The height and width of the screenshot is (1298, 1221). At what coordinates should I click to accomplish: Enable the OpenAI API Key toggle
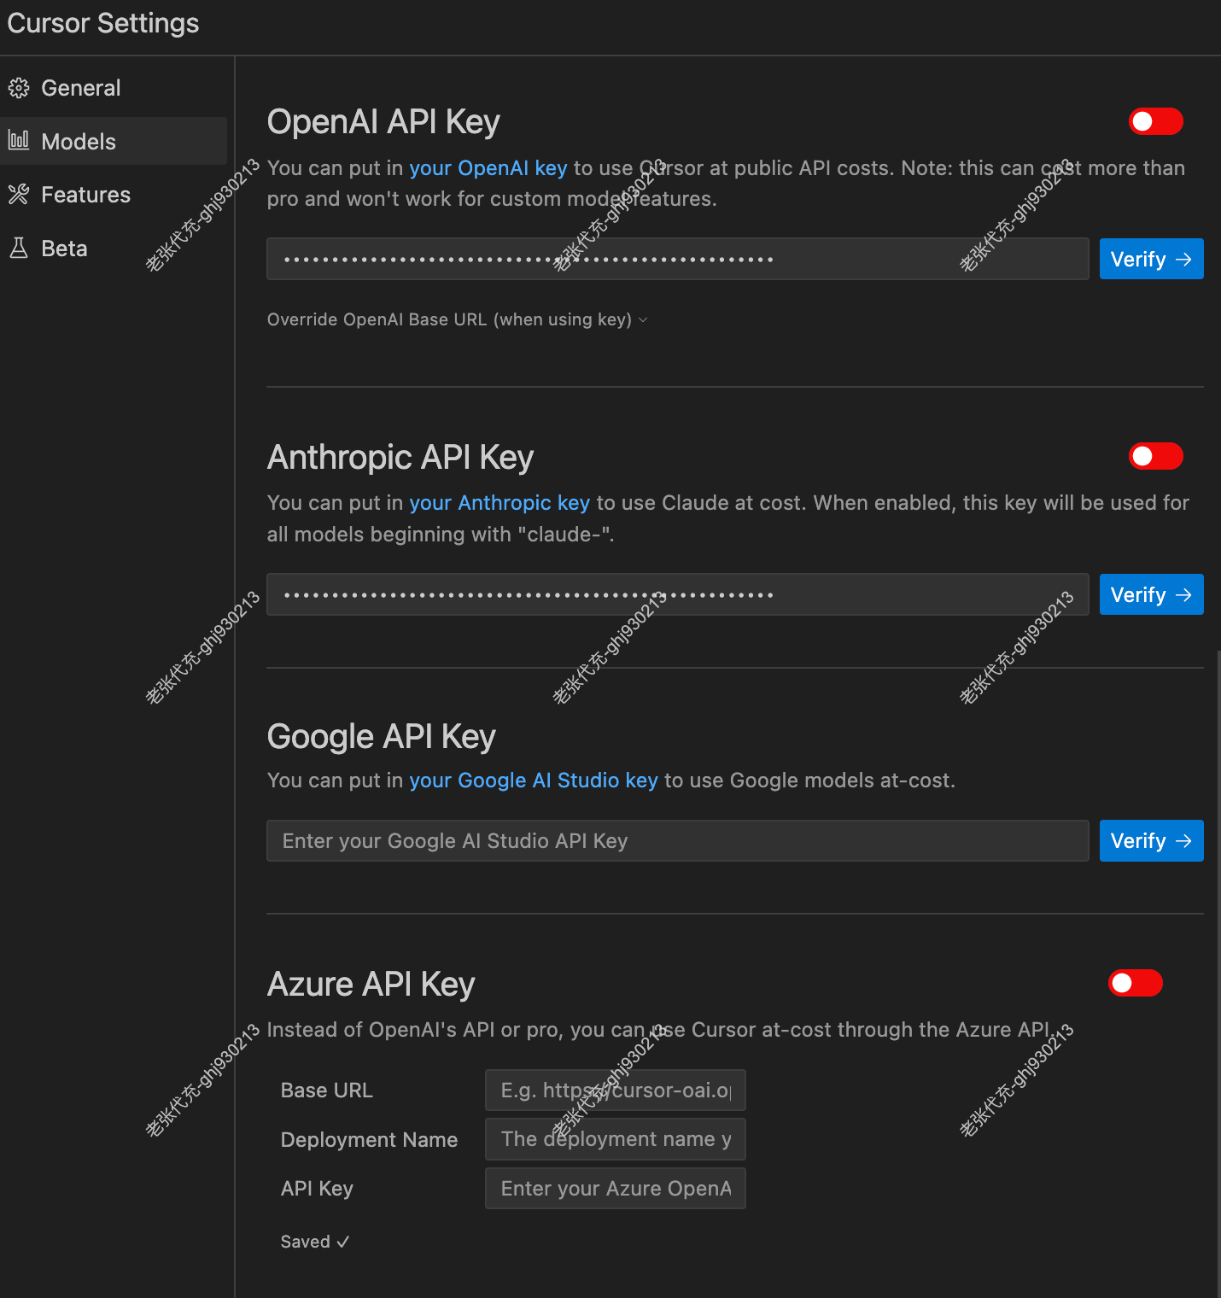[x=1155, y=121]
